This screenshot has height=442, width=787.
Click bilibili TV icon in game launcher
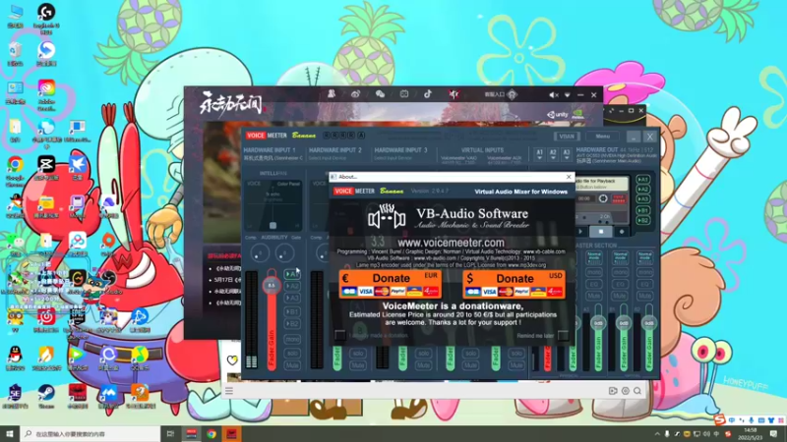coord(404,94)
